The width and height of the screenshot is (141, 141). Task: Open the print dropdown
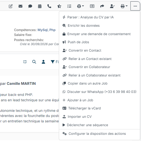[x=124, y=6]
